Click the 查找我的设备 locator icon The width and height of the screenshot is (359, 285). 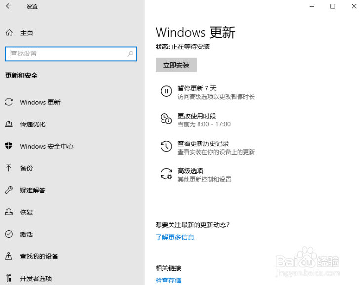pyautogui.click(x=9, y=256)
